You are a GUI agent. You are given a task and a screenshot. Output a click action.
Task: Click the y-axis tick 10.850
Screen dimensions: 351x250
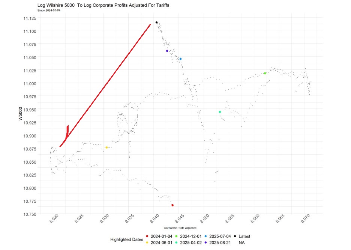tap(30, 162)
